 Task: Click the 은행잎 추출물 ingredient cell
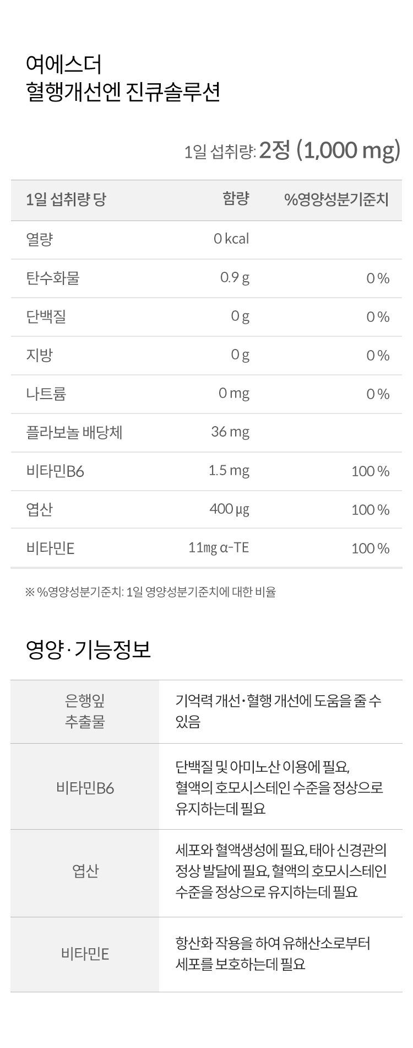tap(85, 712)
